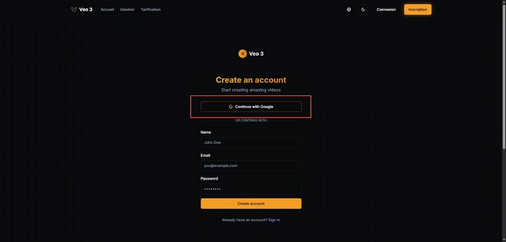This screenshot has width=506, height=242.
Task: Click the Email input field
Action: pyautogui.click(x=251, y=166)
